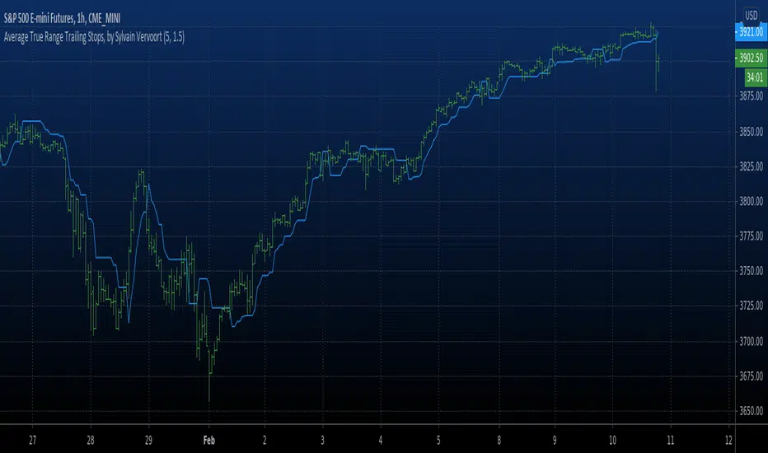This screenshot has width=768, height=453.
Task: Click date 5 on the time axis
Action: click(438, 441)
